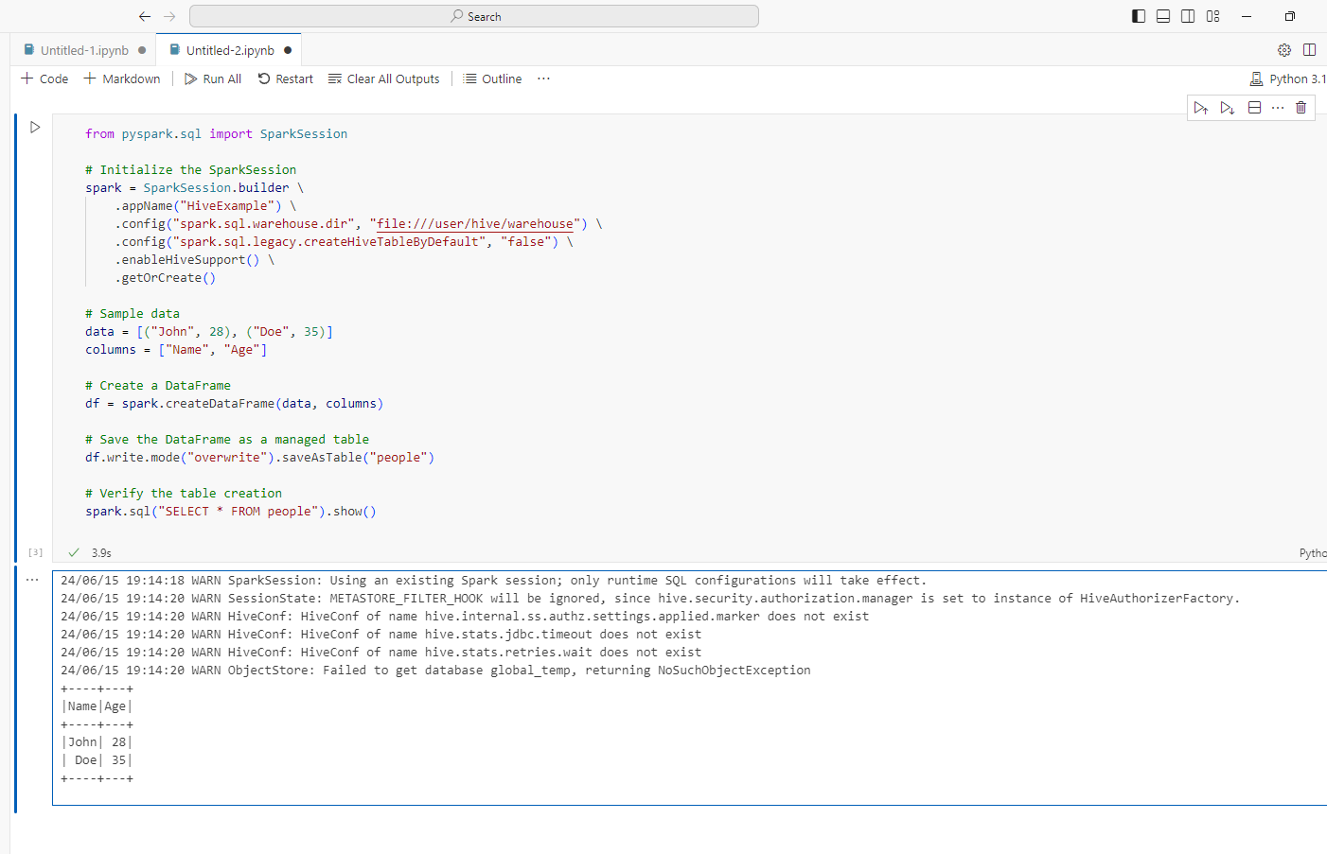
Task: Open more actions in the cell toolbar
Action: click(x=1278, y=108)
